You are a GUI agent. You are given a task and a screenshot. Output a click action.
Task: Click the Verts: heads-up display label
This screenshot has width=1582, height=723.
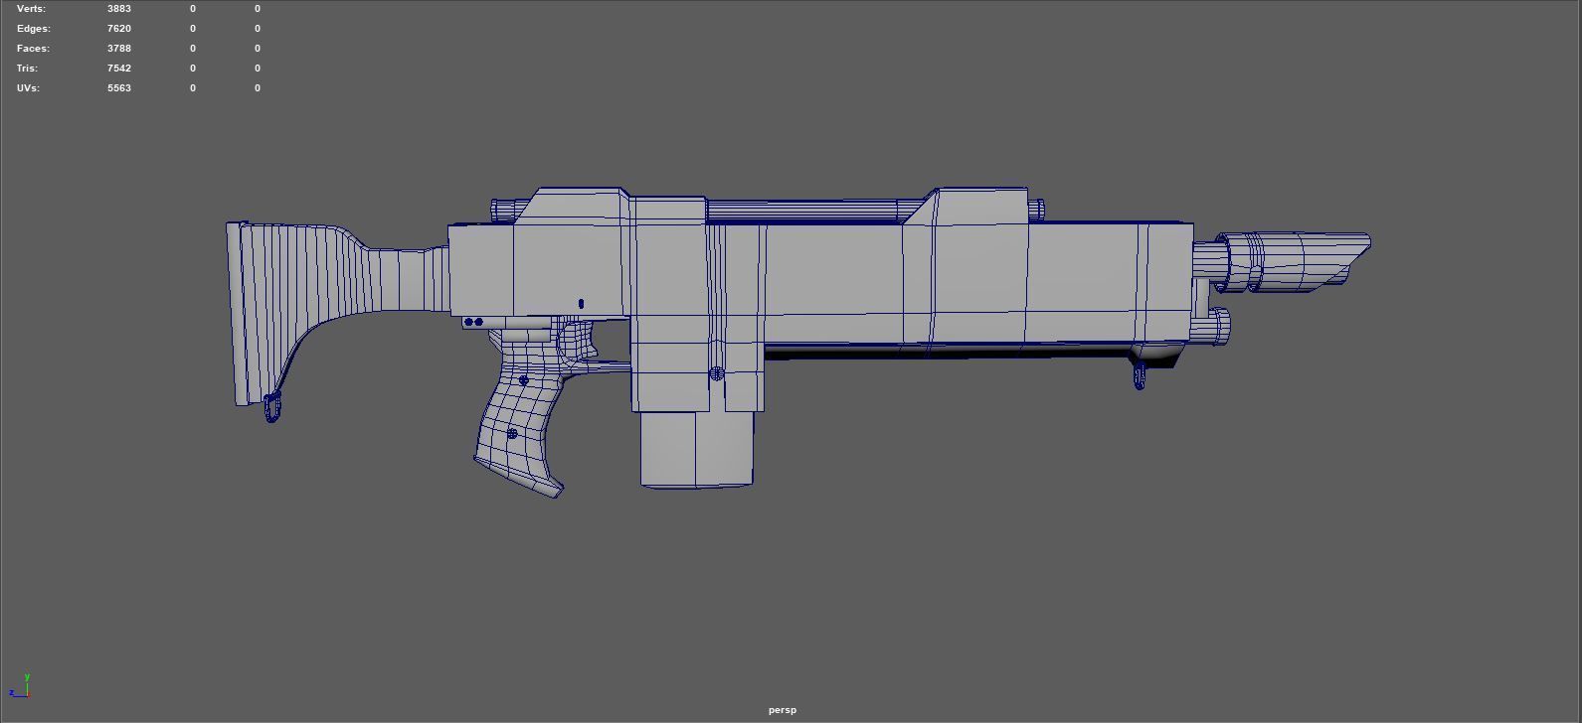(31, 8)
